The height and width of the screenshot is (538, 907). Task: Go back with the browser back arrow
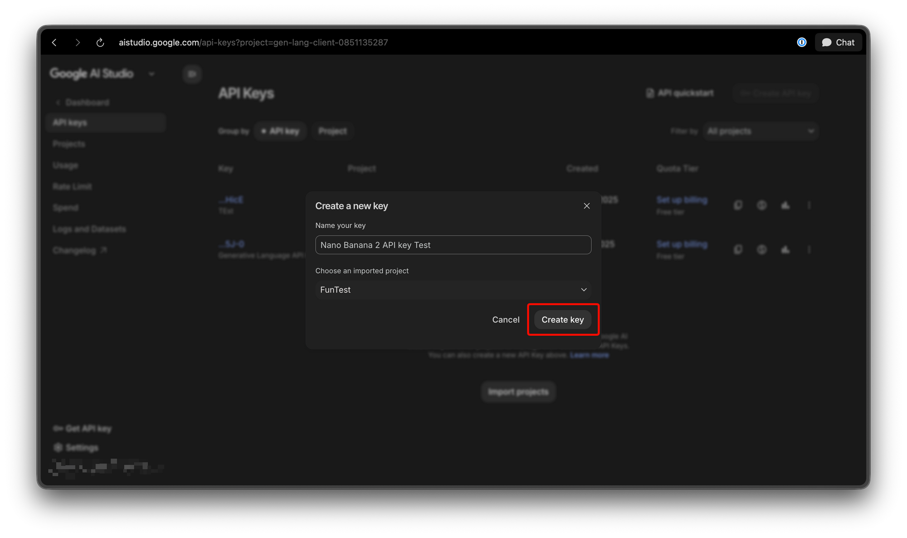tap(54, 42)
